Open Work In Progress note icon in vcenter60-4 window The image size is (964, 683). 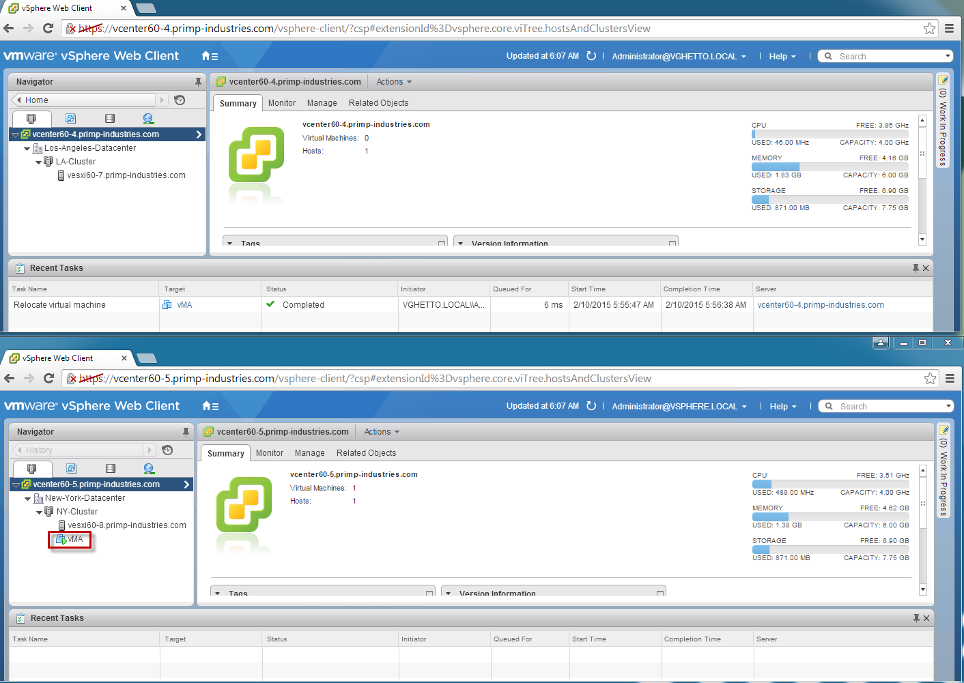[943, 80]
